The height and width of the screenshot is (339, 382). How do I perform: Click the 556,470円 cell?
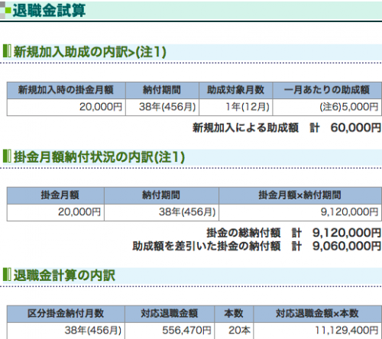click(x=170, y=331)
